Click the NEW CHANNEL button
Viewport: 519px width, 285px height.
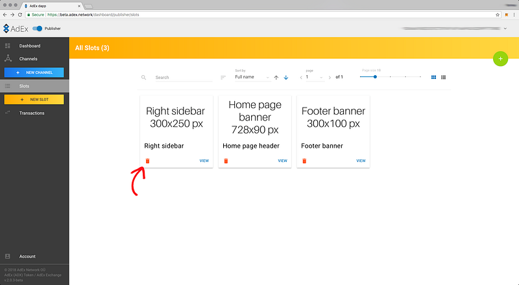tap(34, 73)
